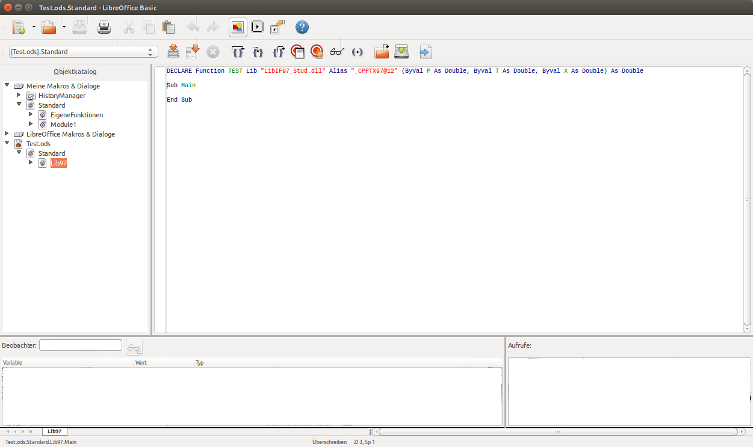The image size is (753, 447).
Task: Click the Variable column header
Action: point(67,363)
